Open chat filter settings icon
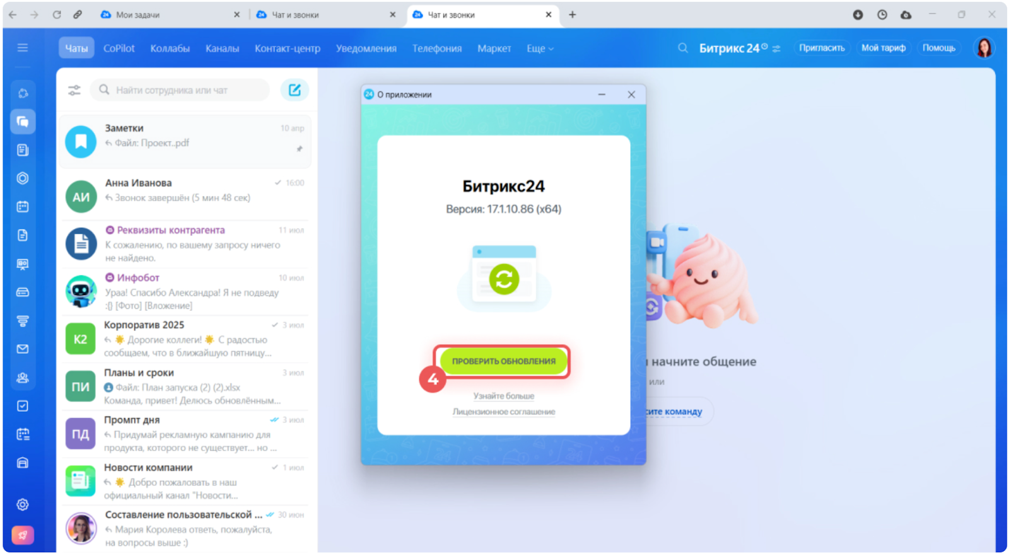Screen dimensions: 1009x556 pyautogui.click(x=74, y=90)
